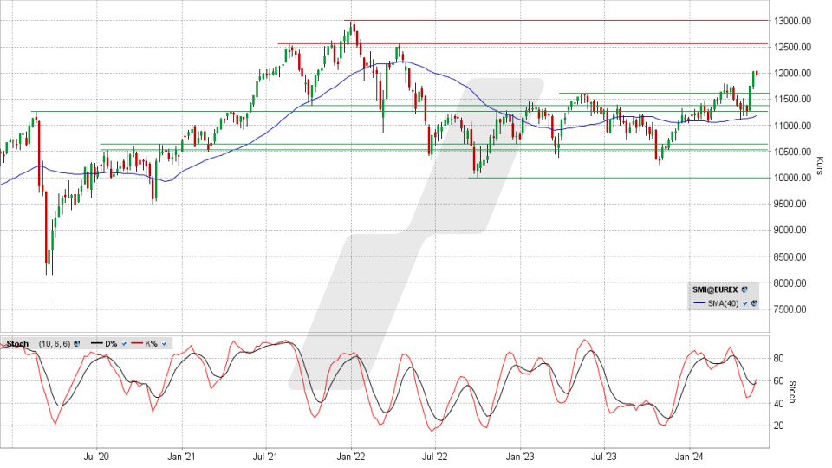Click the black D% line swatch
Viewport: 832px width, 468px height.
96,344
